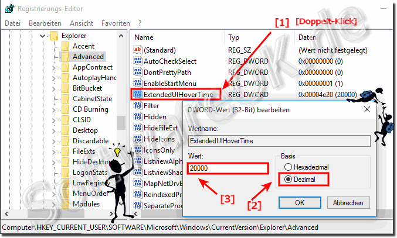Open the Datei menu
Screen dimensions: 397x238
(12, 23)
